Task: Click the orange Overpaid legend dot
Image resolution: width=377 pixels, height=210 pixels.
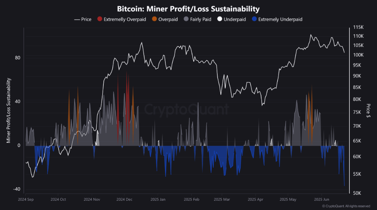Action: (154, 19)
